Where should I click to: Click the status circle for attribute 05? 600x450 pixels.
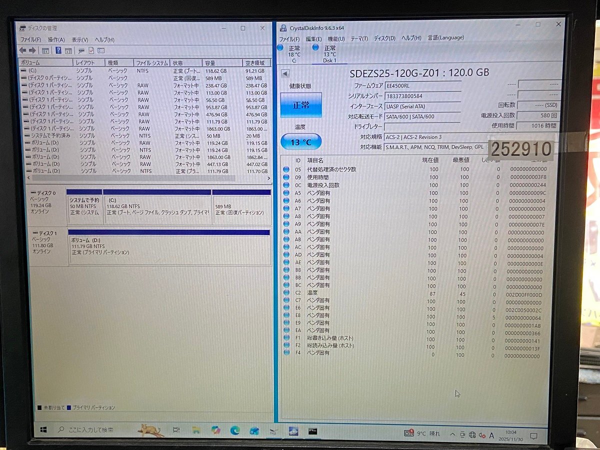coord(286,169)
